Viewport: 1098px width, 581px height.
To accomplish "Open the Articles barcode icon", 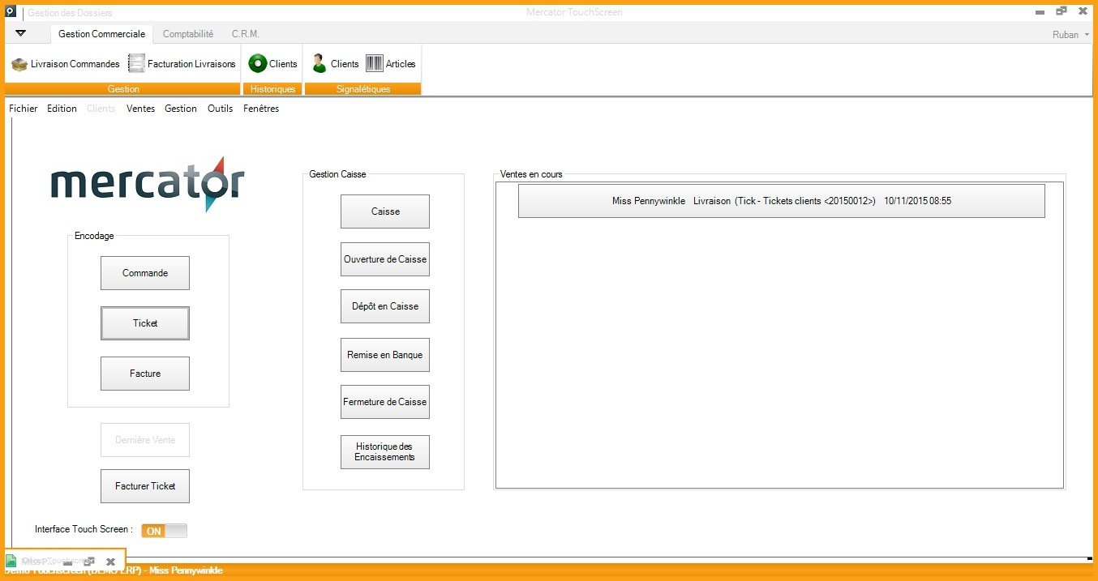I will click(375, 64).
